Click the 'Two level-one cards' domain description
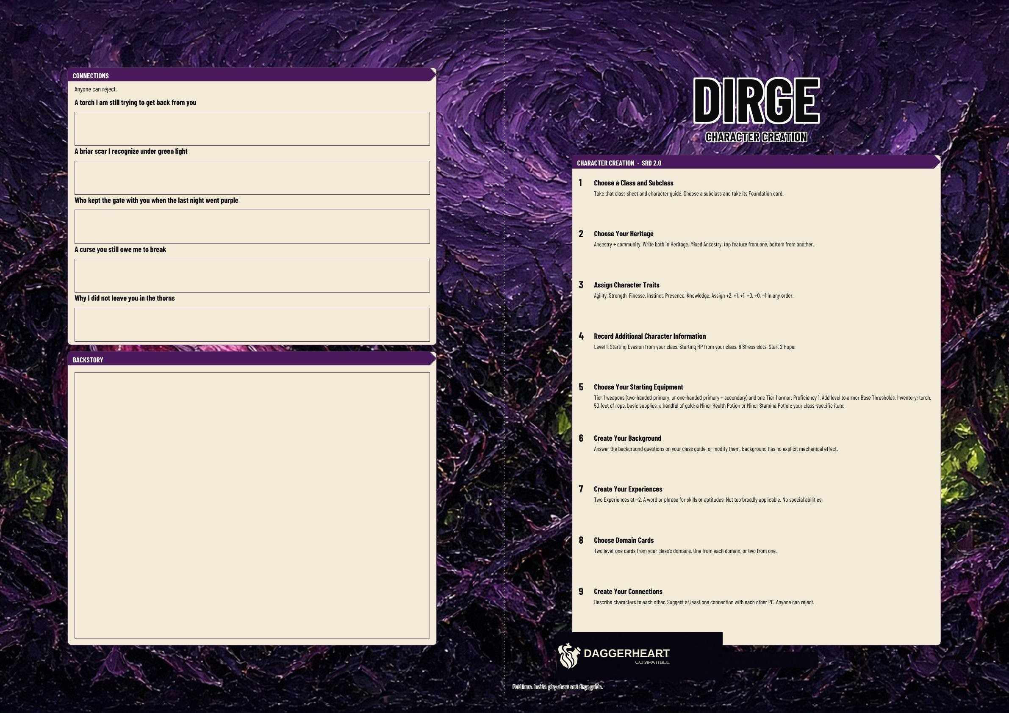 click(685, 551)
